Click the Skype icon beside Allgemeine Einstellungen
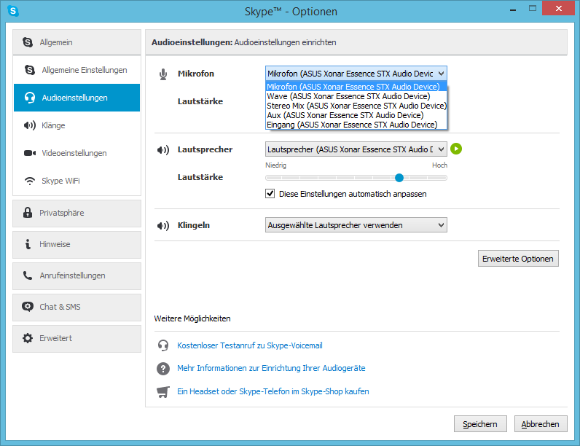 (x=30, y=70)
